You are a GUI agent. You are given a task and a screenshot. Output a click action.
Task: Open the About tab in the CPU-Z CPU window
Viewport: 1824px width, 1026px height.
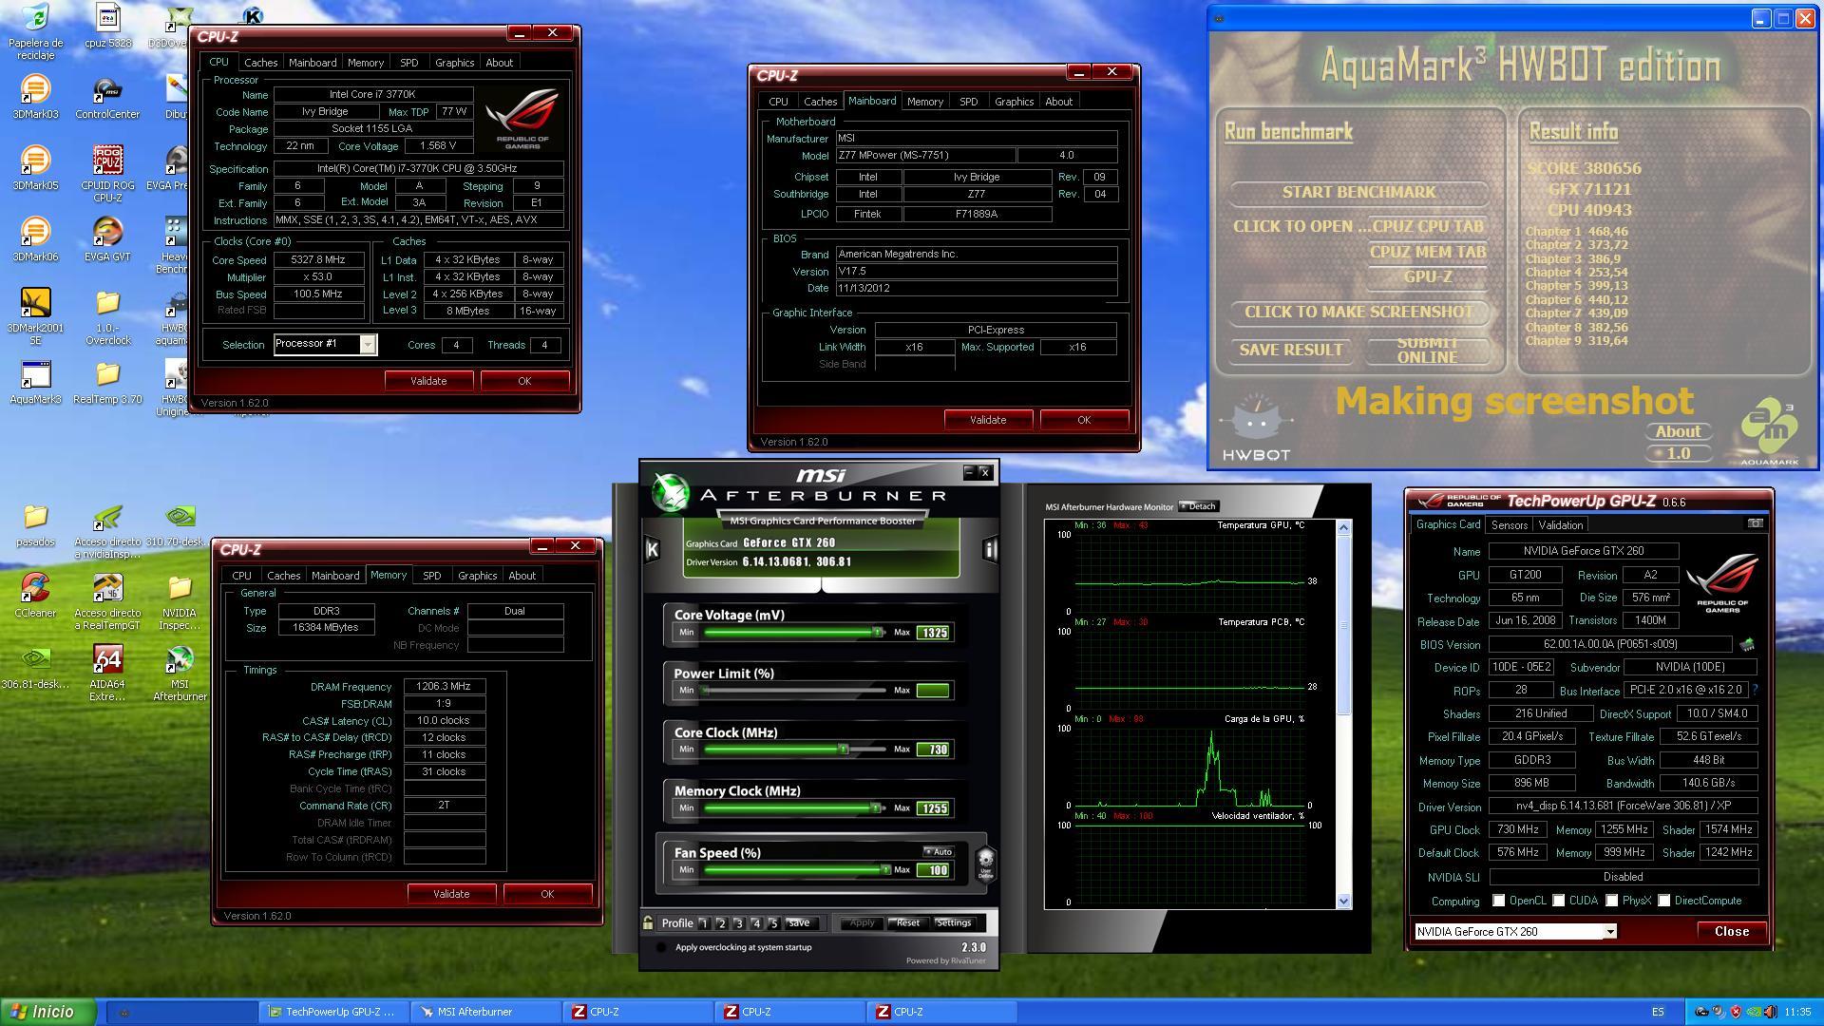tap(499, 63)
